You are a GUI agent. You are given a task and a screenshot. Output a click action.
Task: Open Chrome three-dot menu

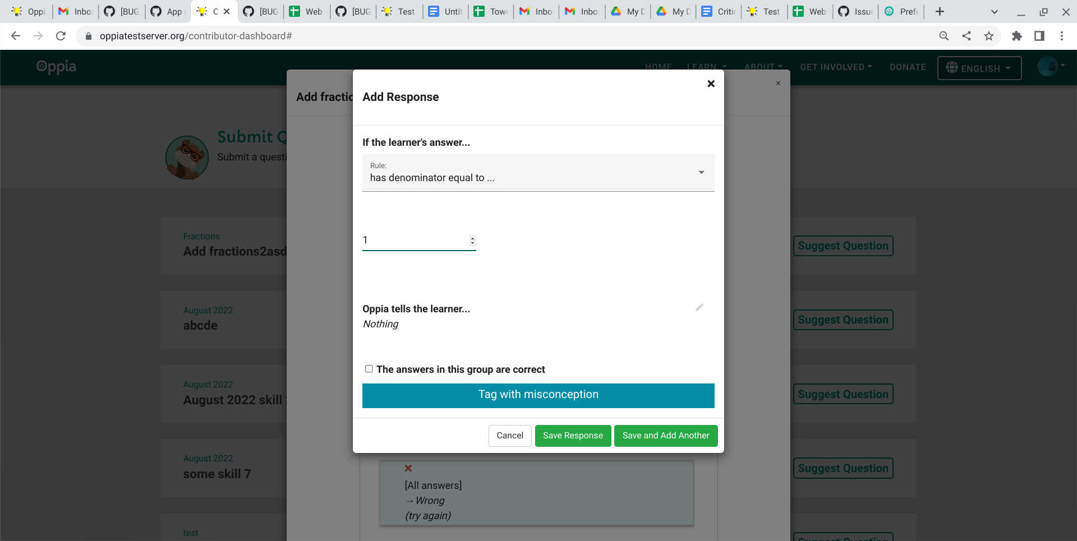coord(1062,36)
